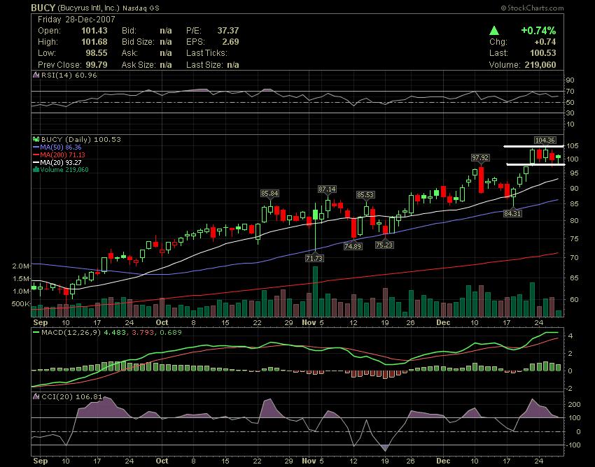
Task: Click the MACD histogram value 0.689
Action: [x=170, y=333]
